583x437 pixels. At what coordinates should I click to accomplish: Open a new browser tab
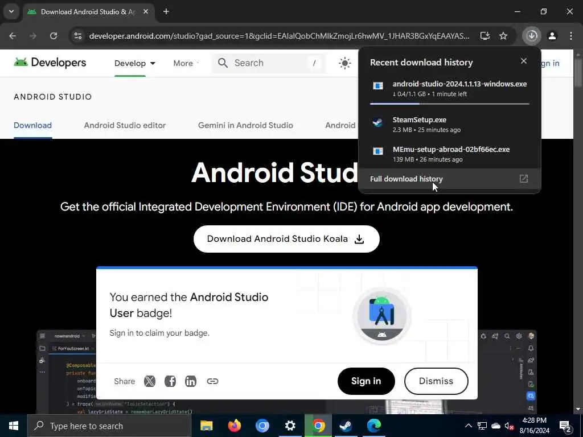tap(166, 11)
